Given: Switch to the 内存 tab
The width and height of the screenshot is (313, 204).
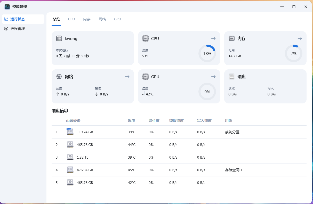Looking at the screenshot, I should click(x=87, y=19).
